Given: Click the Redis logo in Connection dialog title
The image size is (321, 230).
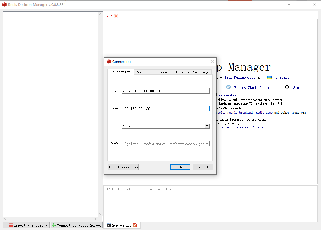Looking at the screenshot, I should click(x=109, y=61).
